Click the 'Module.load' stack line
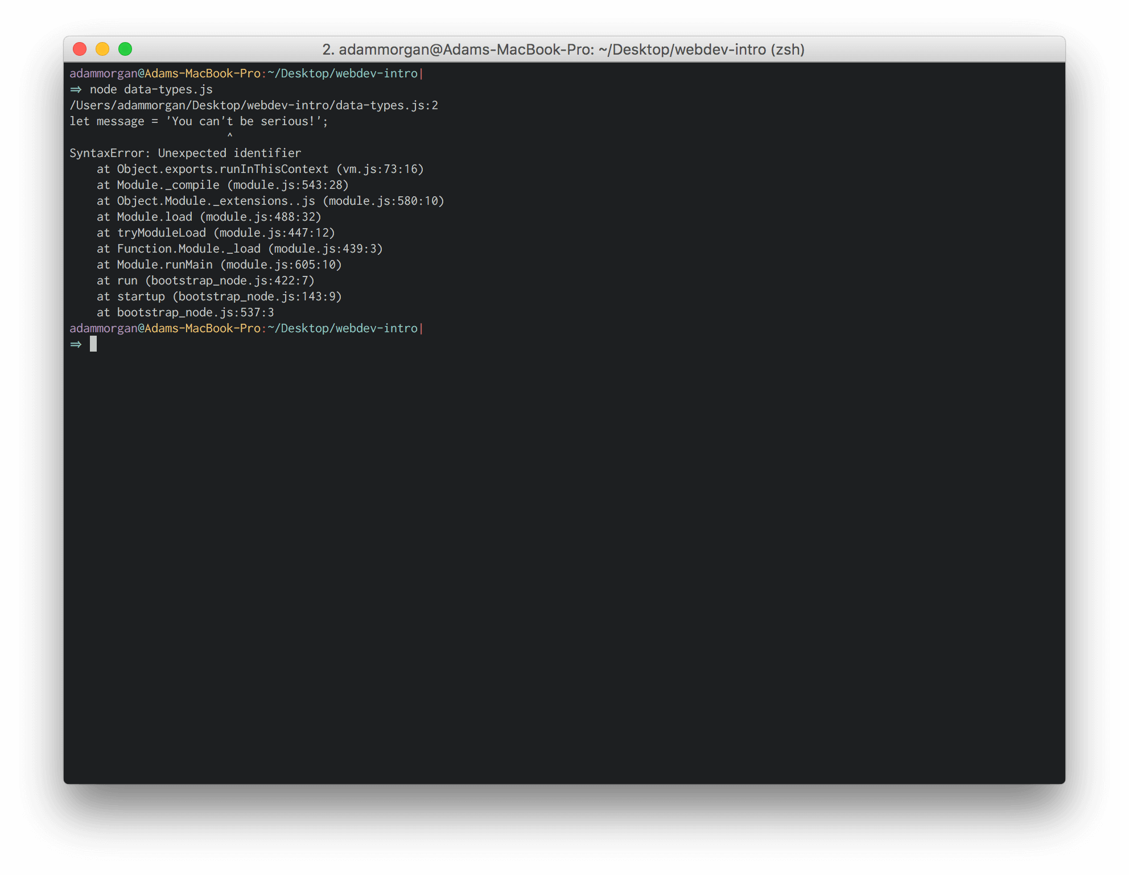This screenshot has width=1129, height=875. 209,217
